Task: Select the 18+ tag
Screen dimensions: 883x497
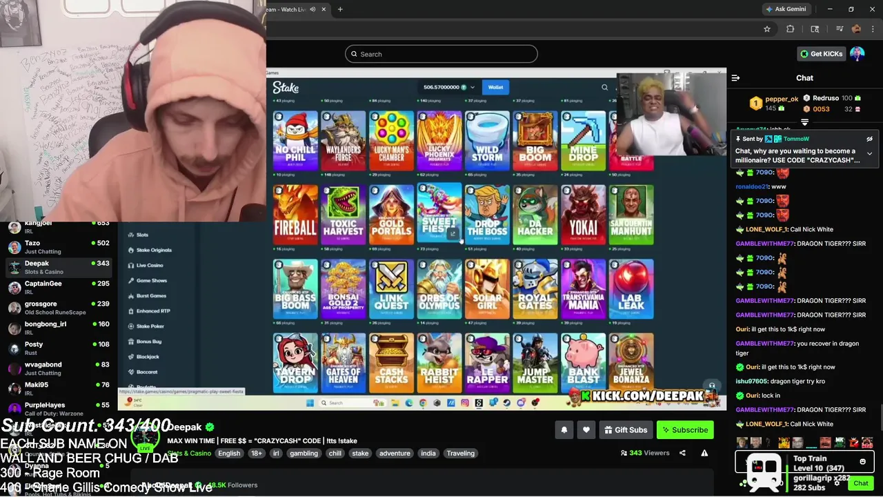Action: pos(257,454)
